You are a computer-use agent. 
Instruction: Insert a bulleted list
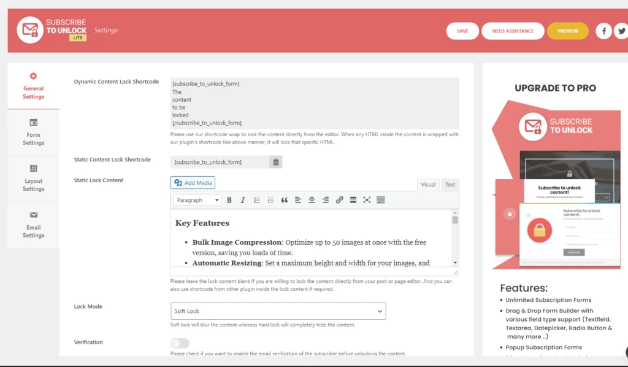tap(257, 200)
